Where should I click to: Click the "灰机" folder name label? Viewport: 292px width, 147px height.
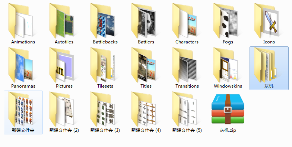point(269,86)
